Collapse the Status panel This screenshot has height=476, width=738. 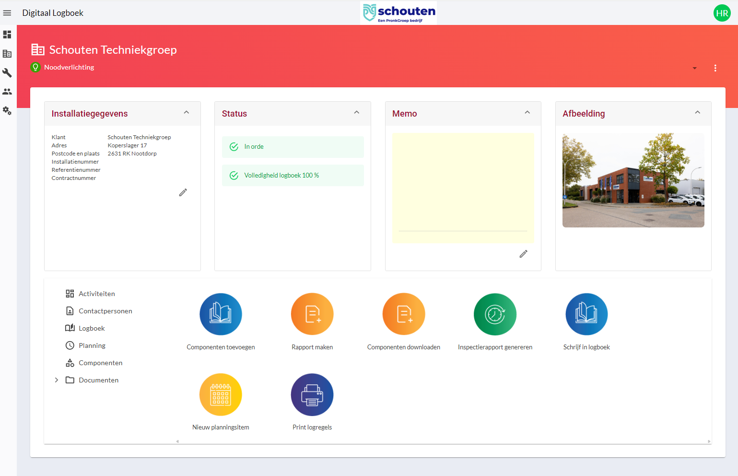click(357, 112)
